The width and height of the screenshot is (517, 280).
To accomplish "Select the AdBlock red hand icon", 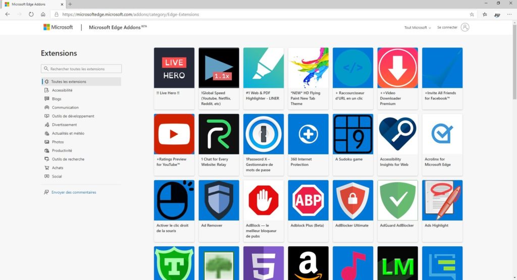I will 264,200.
